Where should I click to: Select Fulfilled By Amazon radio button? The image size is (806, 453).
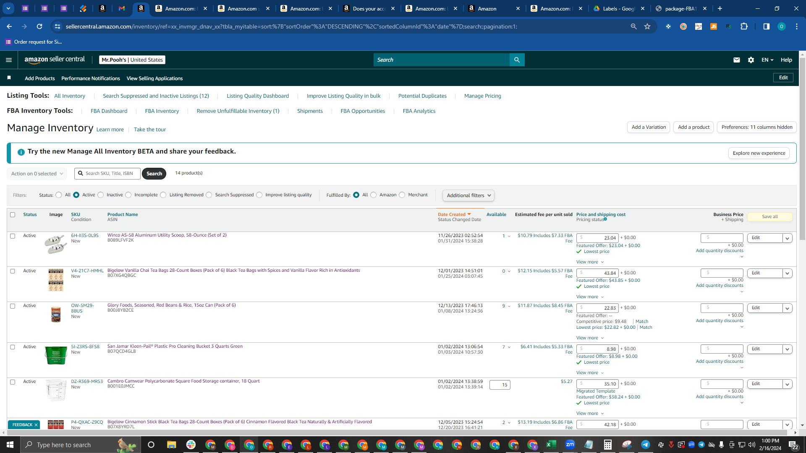[374, 195]
